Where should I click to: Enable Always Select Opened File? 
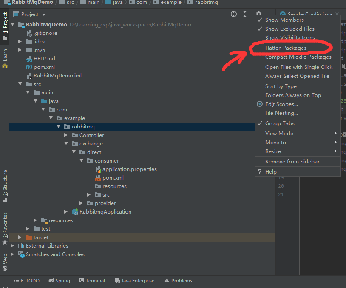coord(298,76)
